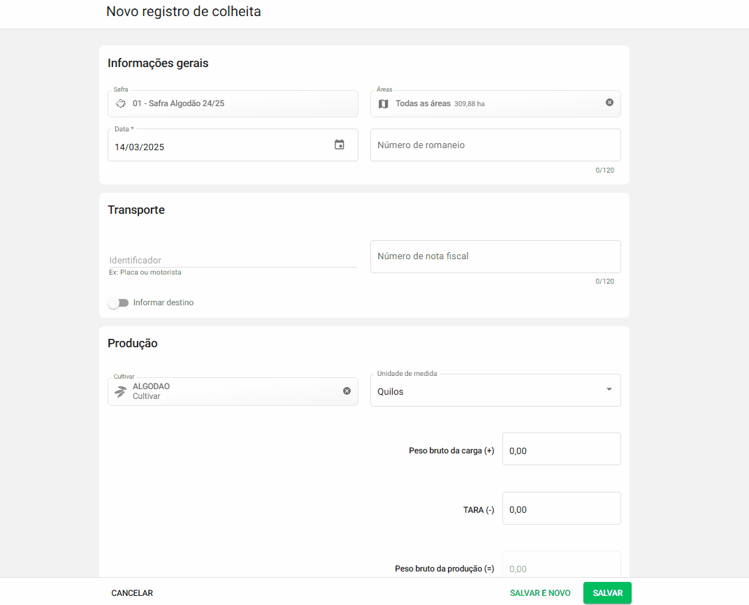The height and width of the screenshot is (605, 749).
Task: Focus the Número de romaneio field
Action: [495, 145]
